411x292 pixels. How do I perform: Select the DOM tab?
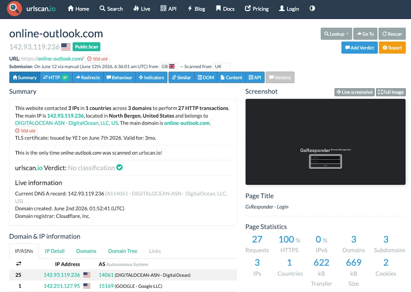pyautogui.click(x=206, y=77)
